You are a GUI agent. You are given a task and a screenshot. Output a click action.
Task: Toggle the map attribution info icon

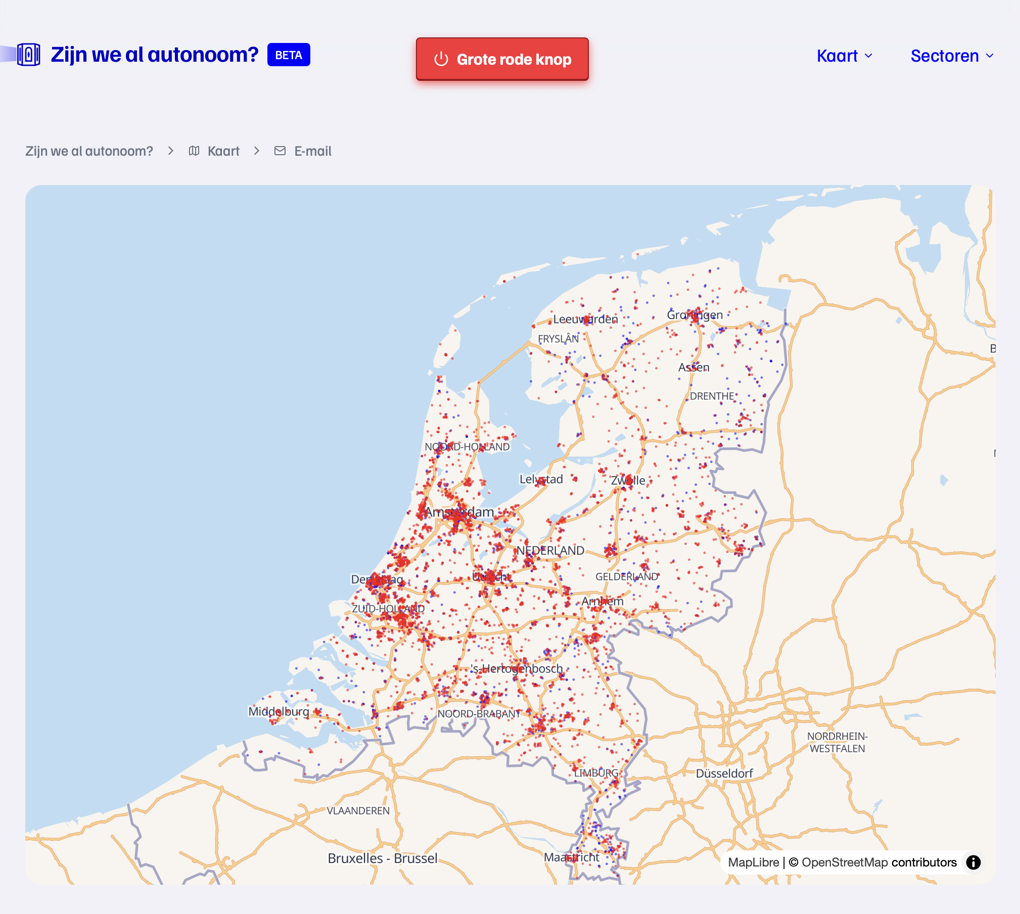[x=973, y=862]
